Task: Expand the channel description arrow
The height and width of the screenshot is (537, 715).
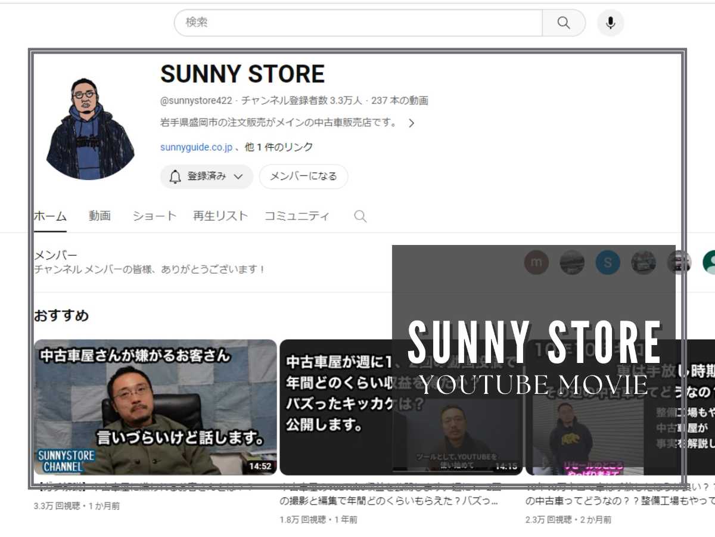Action: [x=412, y=123]
